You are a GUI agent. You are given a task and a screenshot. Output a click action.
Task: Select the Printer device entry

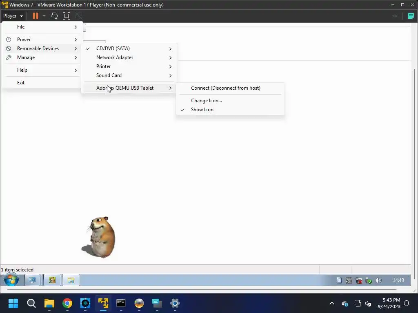129,66
